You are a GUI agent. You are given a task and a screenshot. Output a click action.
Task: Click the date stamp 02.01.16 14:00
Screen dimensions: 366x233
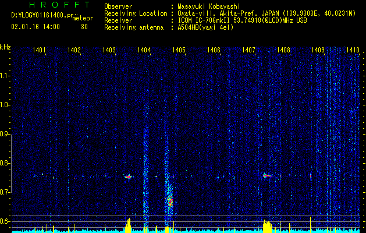[x=35, y=27]
